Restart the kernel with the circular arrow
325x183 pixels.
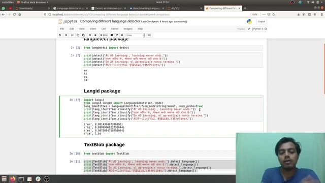[x=117, y=35]
